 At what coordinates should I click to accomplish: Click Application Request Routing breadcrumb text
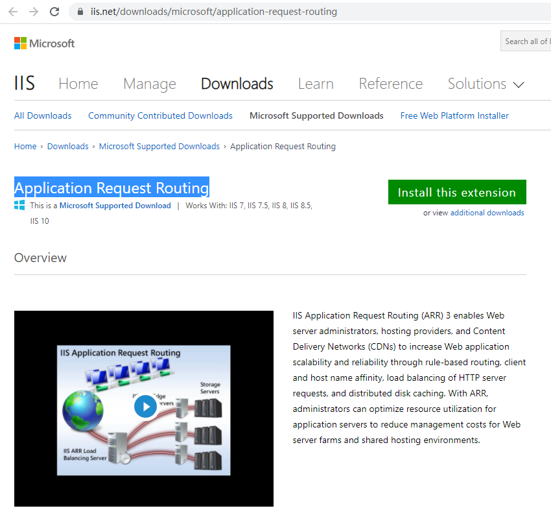(x=283, y=147)
